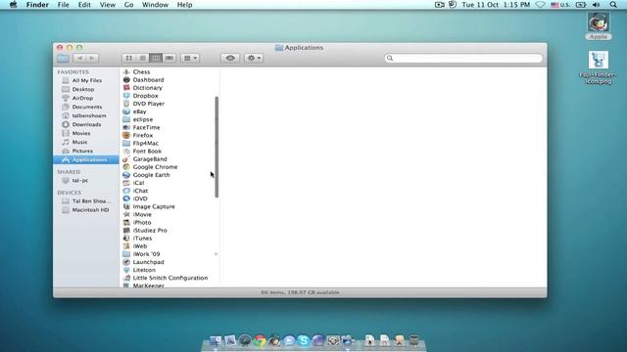Open the Apple menu

[13, 5]
